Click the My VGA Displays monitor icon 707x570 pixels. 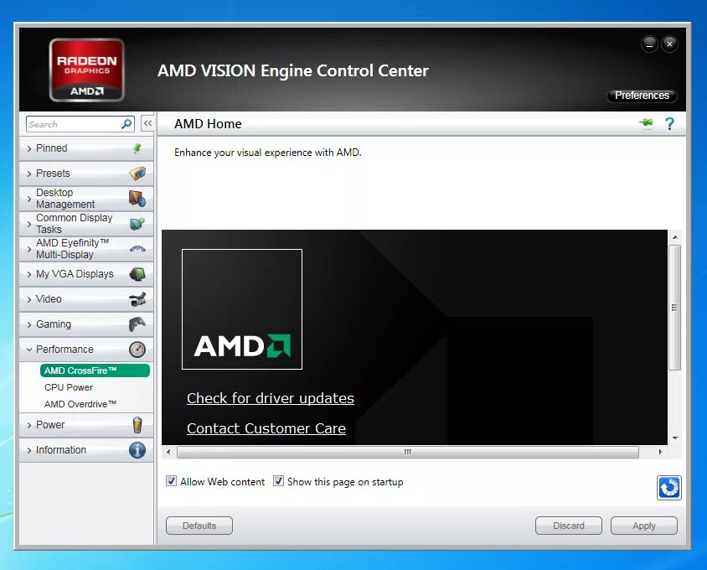(x=137, y=274)
